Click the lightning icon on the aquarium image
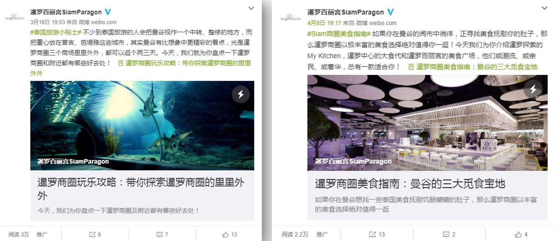Image resolution: width=555 pixels, height=241 pixels. click(240, 94)
